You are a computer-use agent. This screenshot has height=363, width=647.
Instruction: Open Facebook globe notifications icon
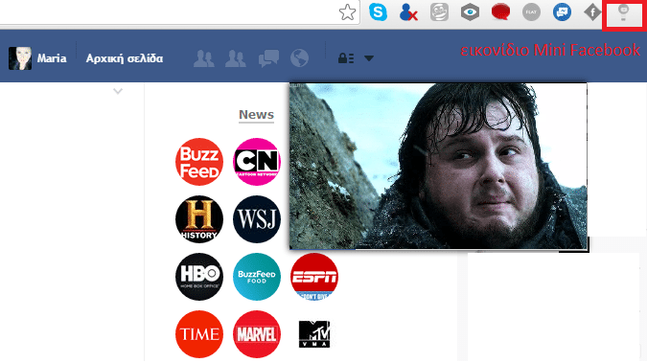tap(299, 58)
